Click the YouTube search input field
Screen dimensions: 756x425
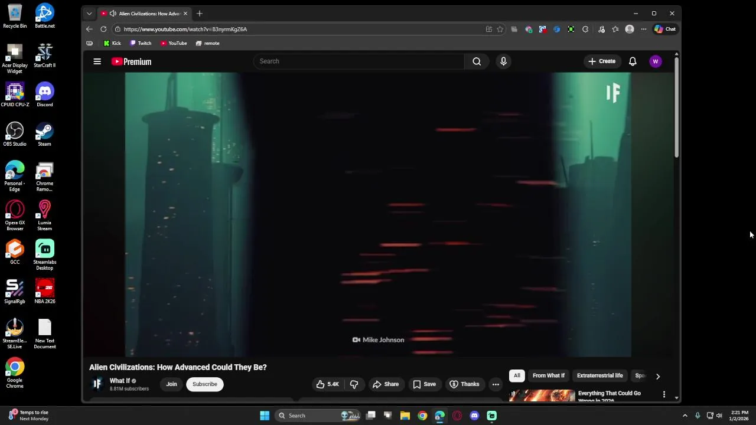click(x=359, y=61)
